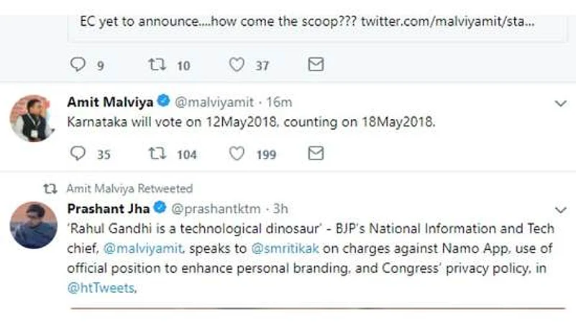576x323 pixels.
Task: Open the @smritikak mention link
Action: tap(285, 248)
